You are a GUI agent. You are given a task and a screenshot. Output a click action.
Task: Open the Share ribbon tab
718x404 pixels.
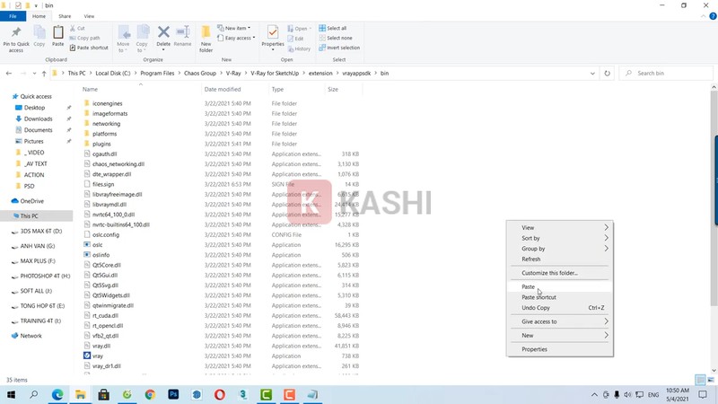[66, 16]
